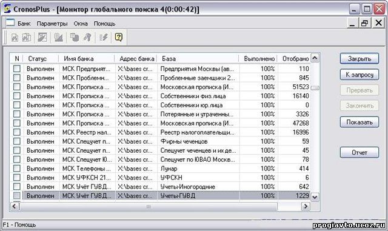Click the horizontal scrollbar thumb

click(x=148, y=206)
